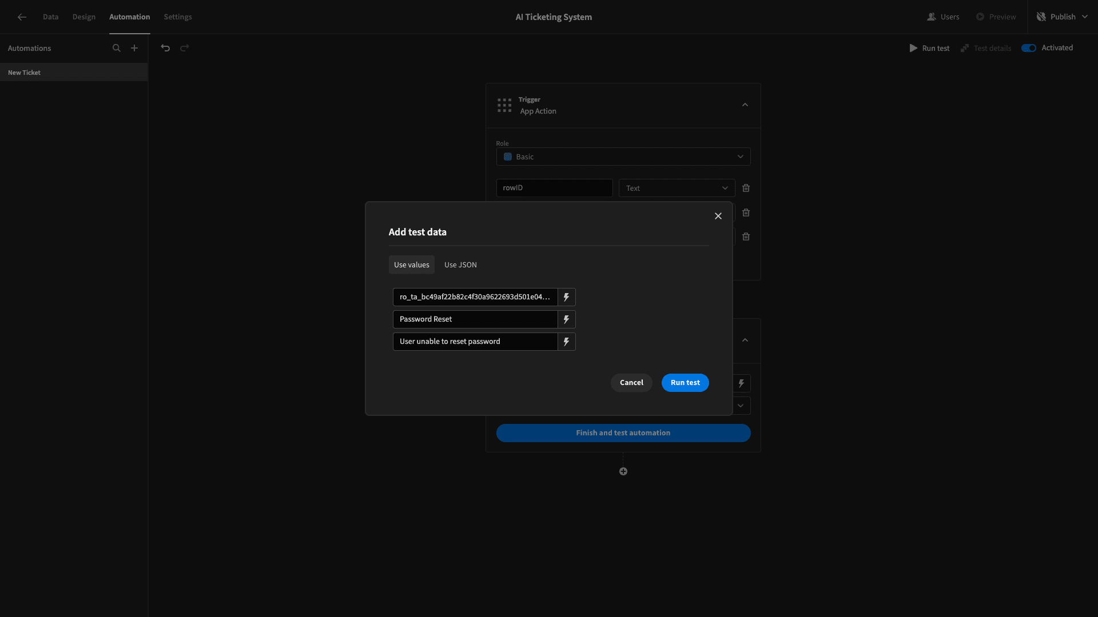Click the blue Run test button
1098x617 pixels.
pyautogui.click(x=685, y=383)
